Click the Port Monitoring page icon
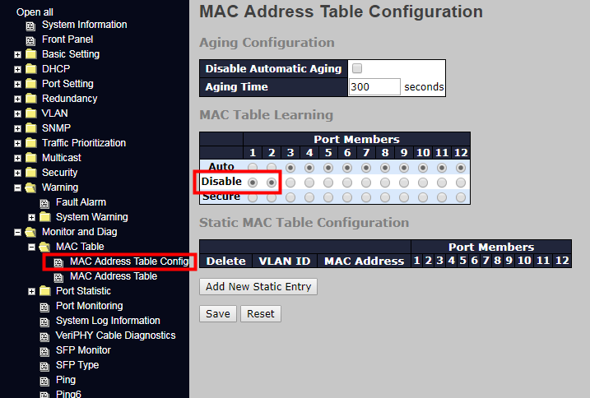Screen dimensions: 590x398 (44, 307)
